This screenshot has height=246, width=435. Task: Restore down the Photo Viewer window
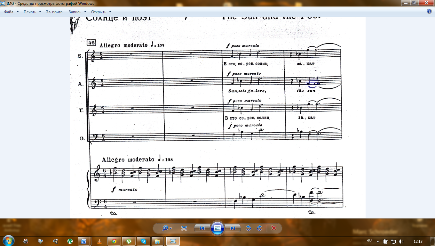pos(414,3)
